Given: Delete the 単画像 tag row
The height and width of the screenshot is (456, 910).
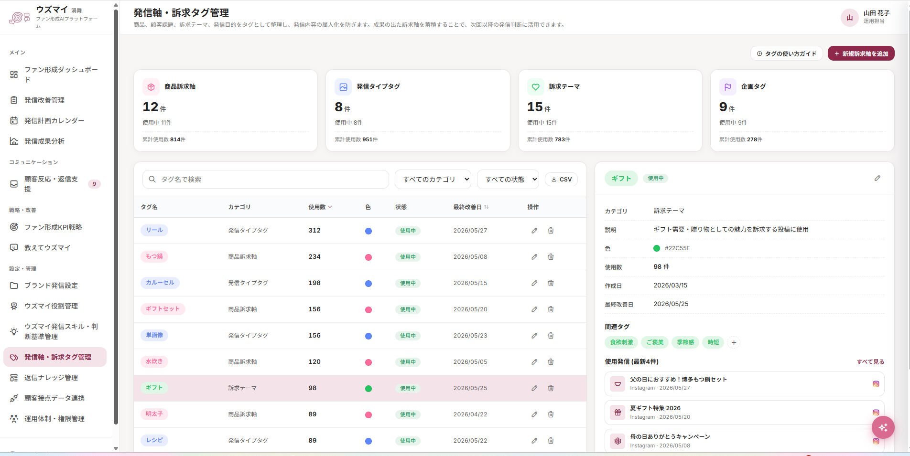Looking at the screenshot, I should pyautogui.click(x=551, y=336).
